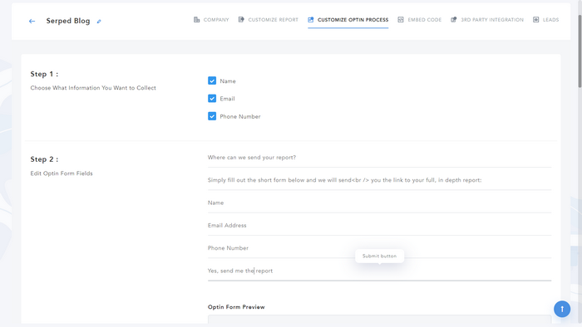Click the Embed Code tab icon

[x=401, y=20]
